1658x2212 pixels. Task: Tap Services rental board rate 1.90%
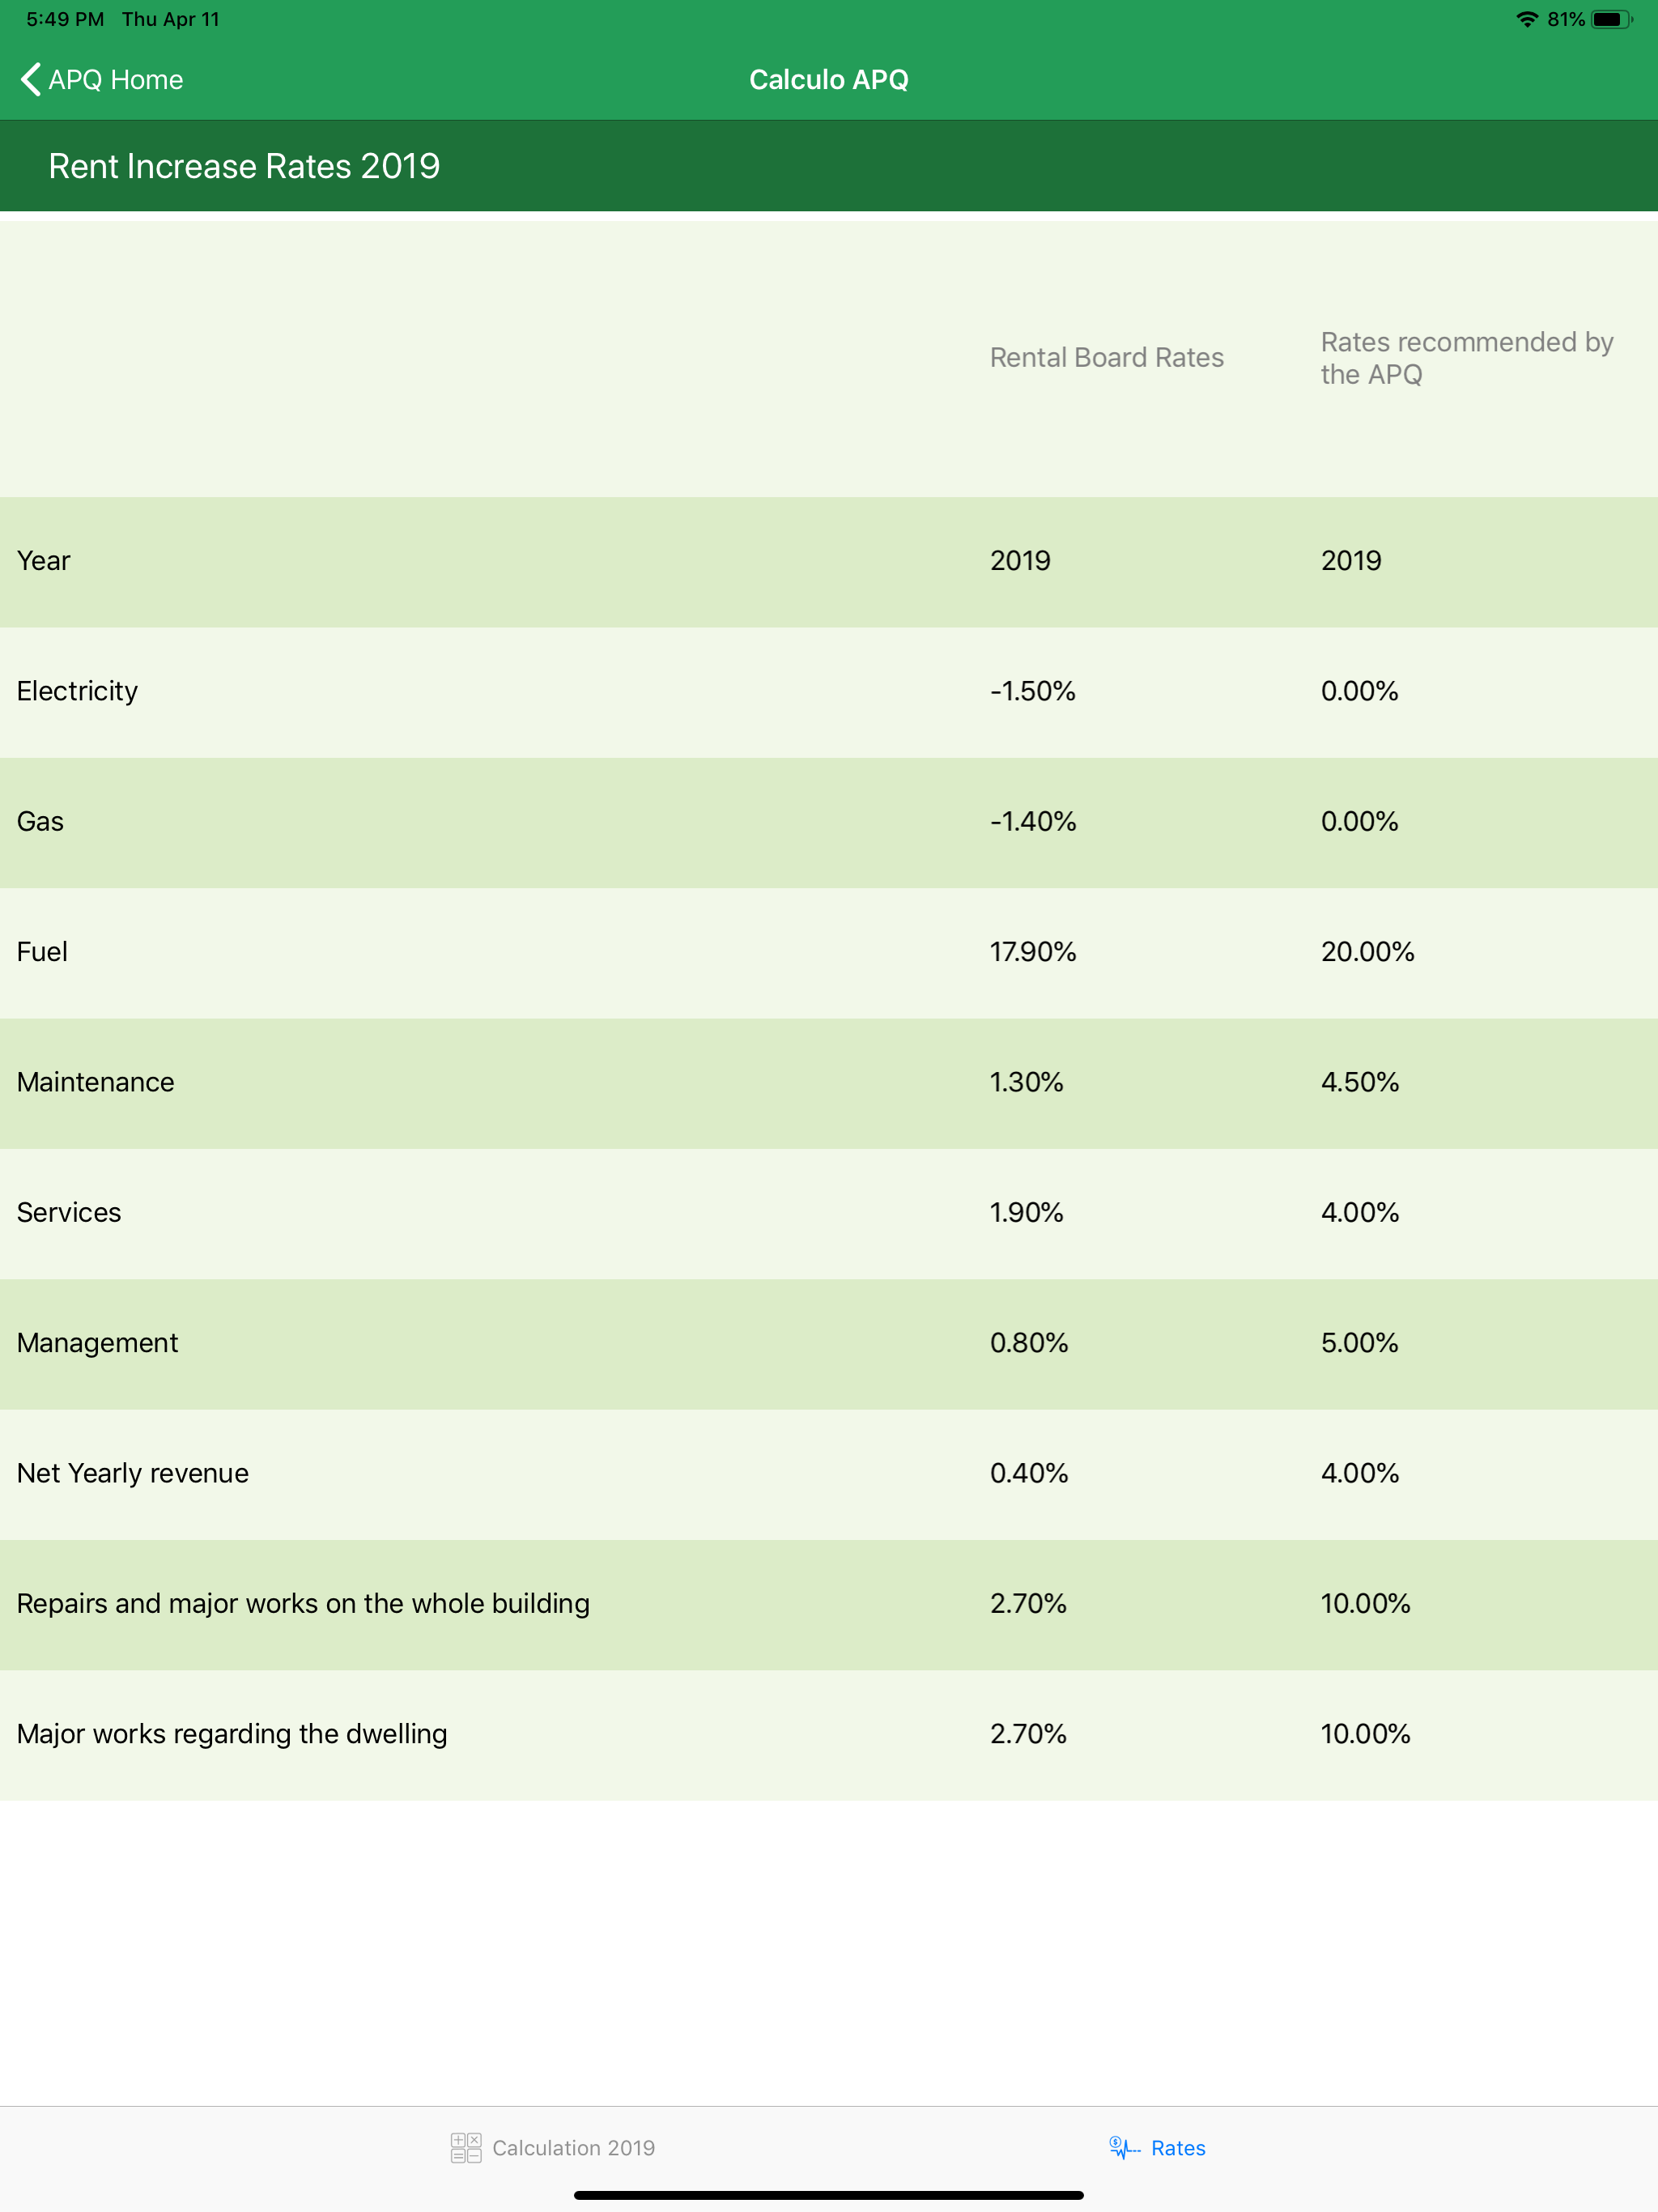click(1026, 1212)
